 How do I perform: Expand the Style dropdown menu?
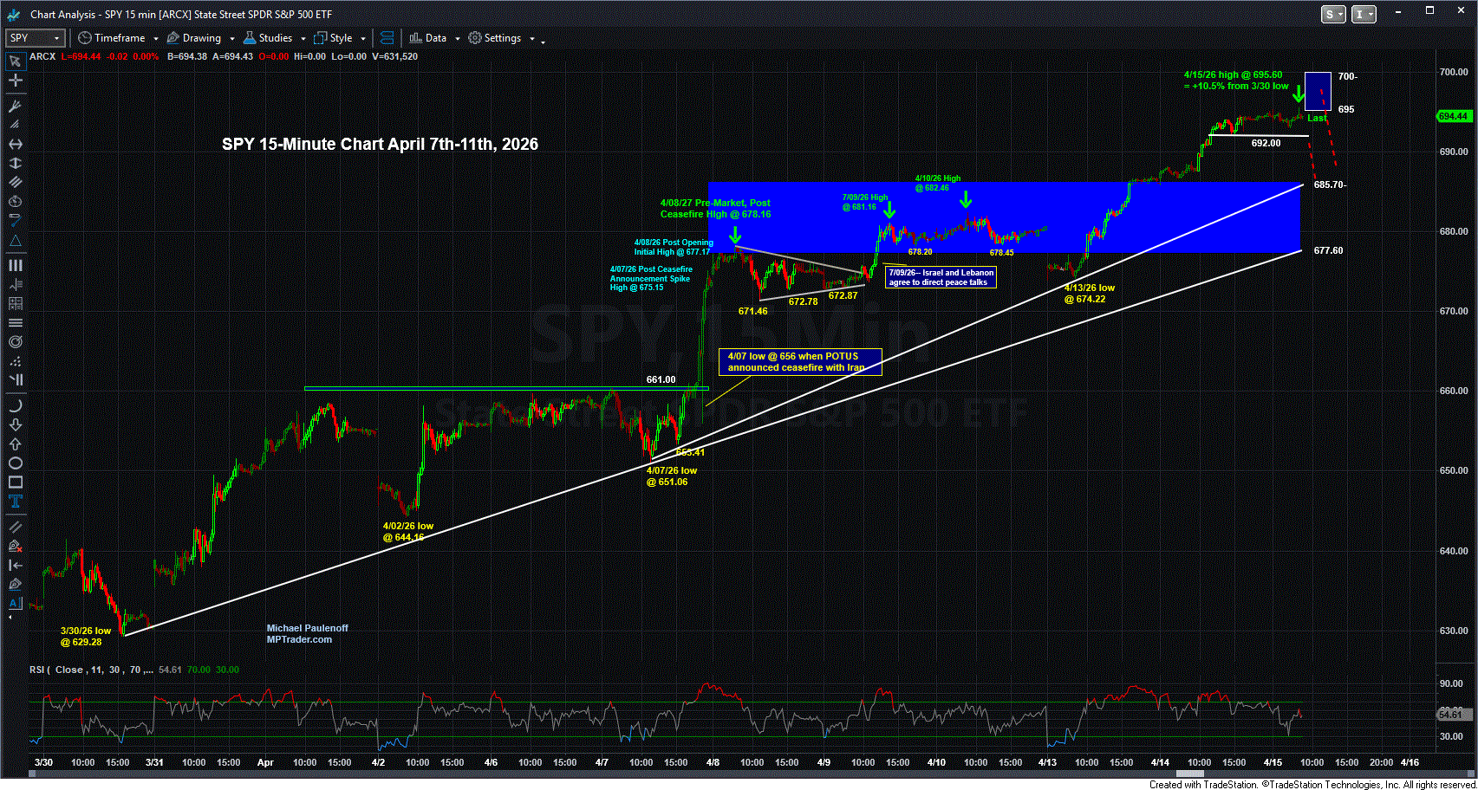340,38
